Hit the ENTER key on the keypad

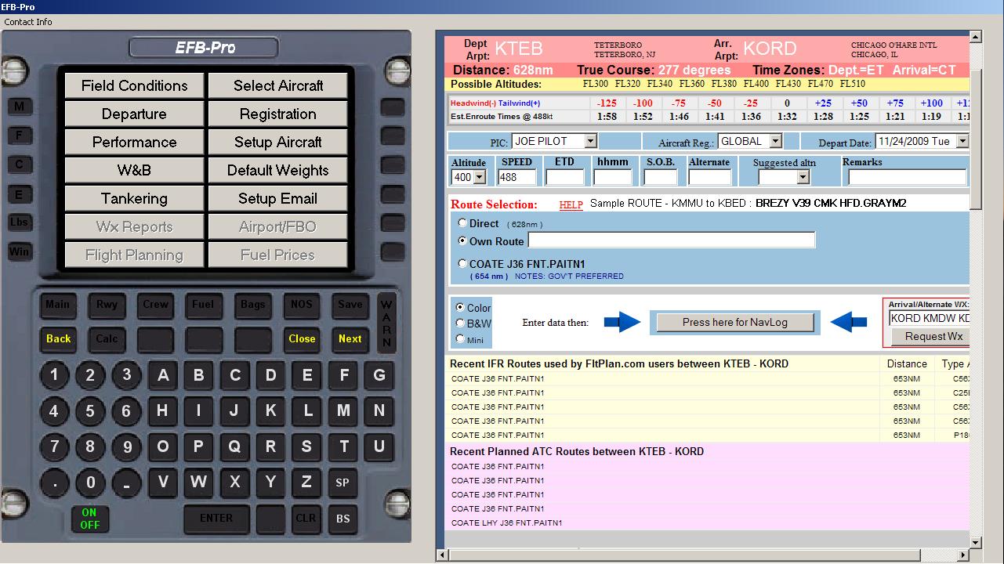coord(216,518)
